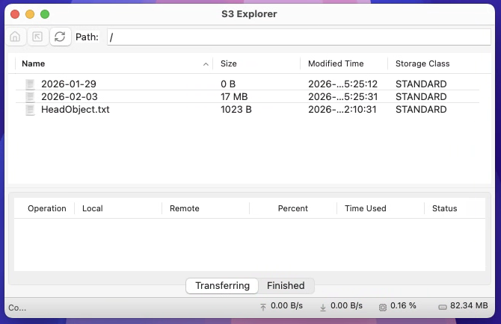
Task: Click the Operation column header
Action: 47,208
